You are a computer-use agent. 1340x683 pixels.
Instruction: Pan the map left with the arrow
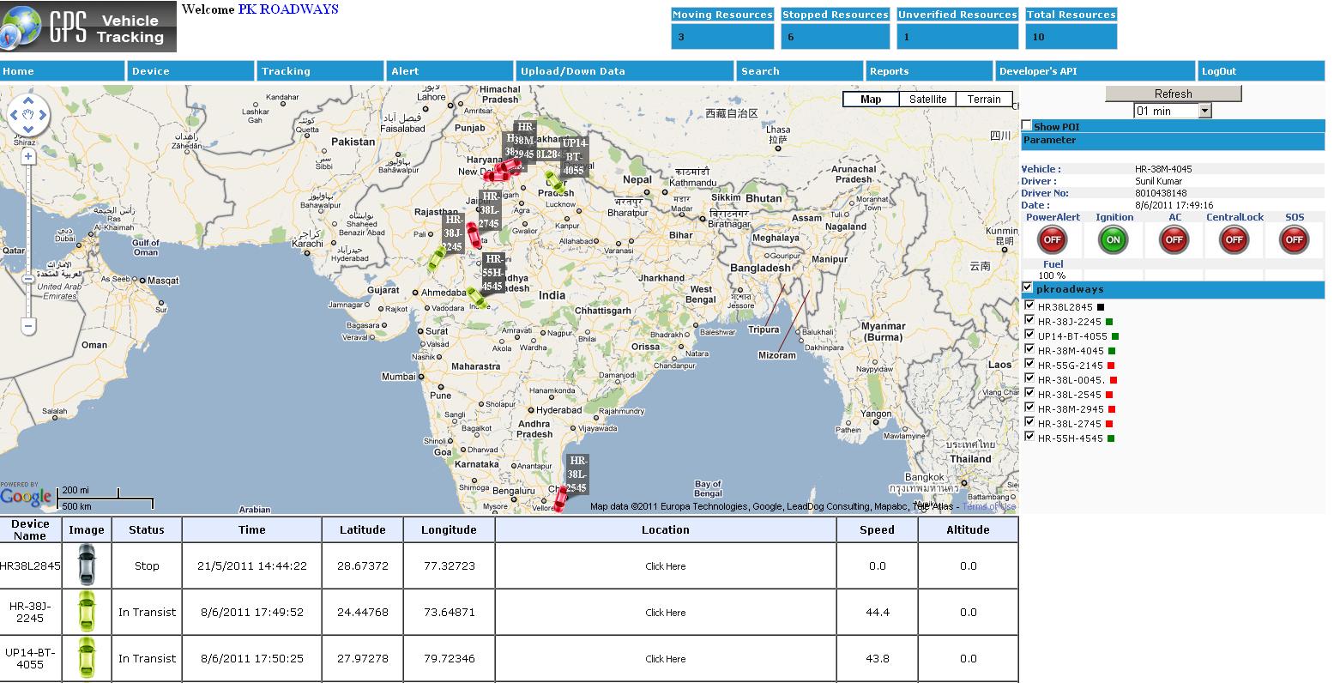pyautogui.click(x=15, y=115)
